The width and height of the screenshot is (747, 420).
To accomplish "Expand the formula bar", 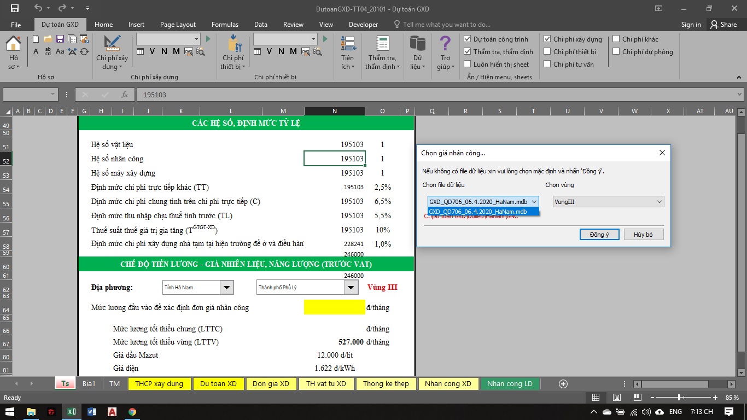I will 740,95.
